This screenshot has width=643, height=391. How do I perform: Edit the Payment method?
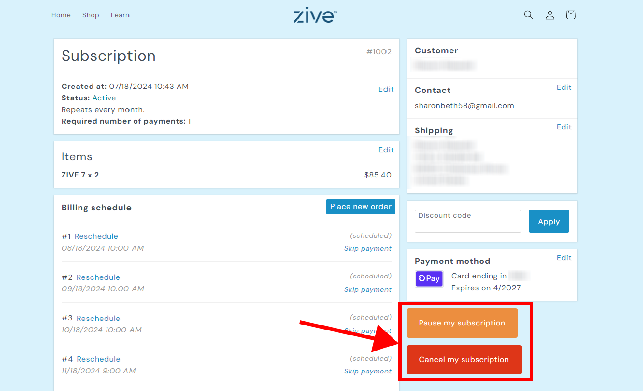coord(564,258)
